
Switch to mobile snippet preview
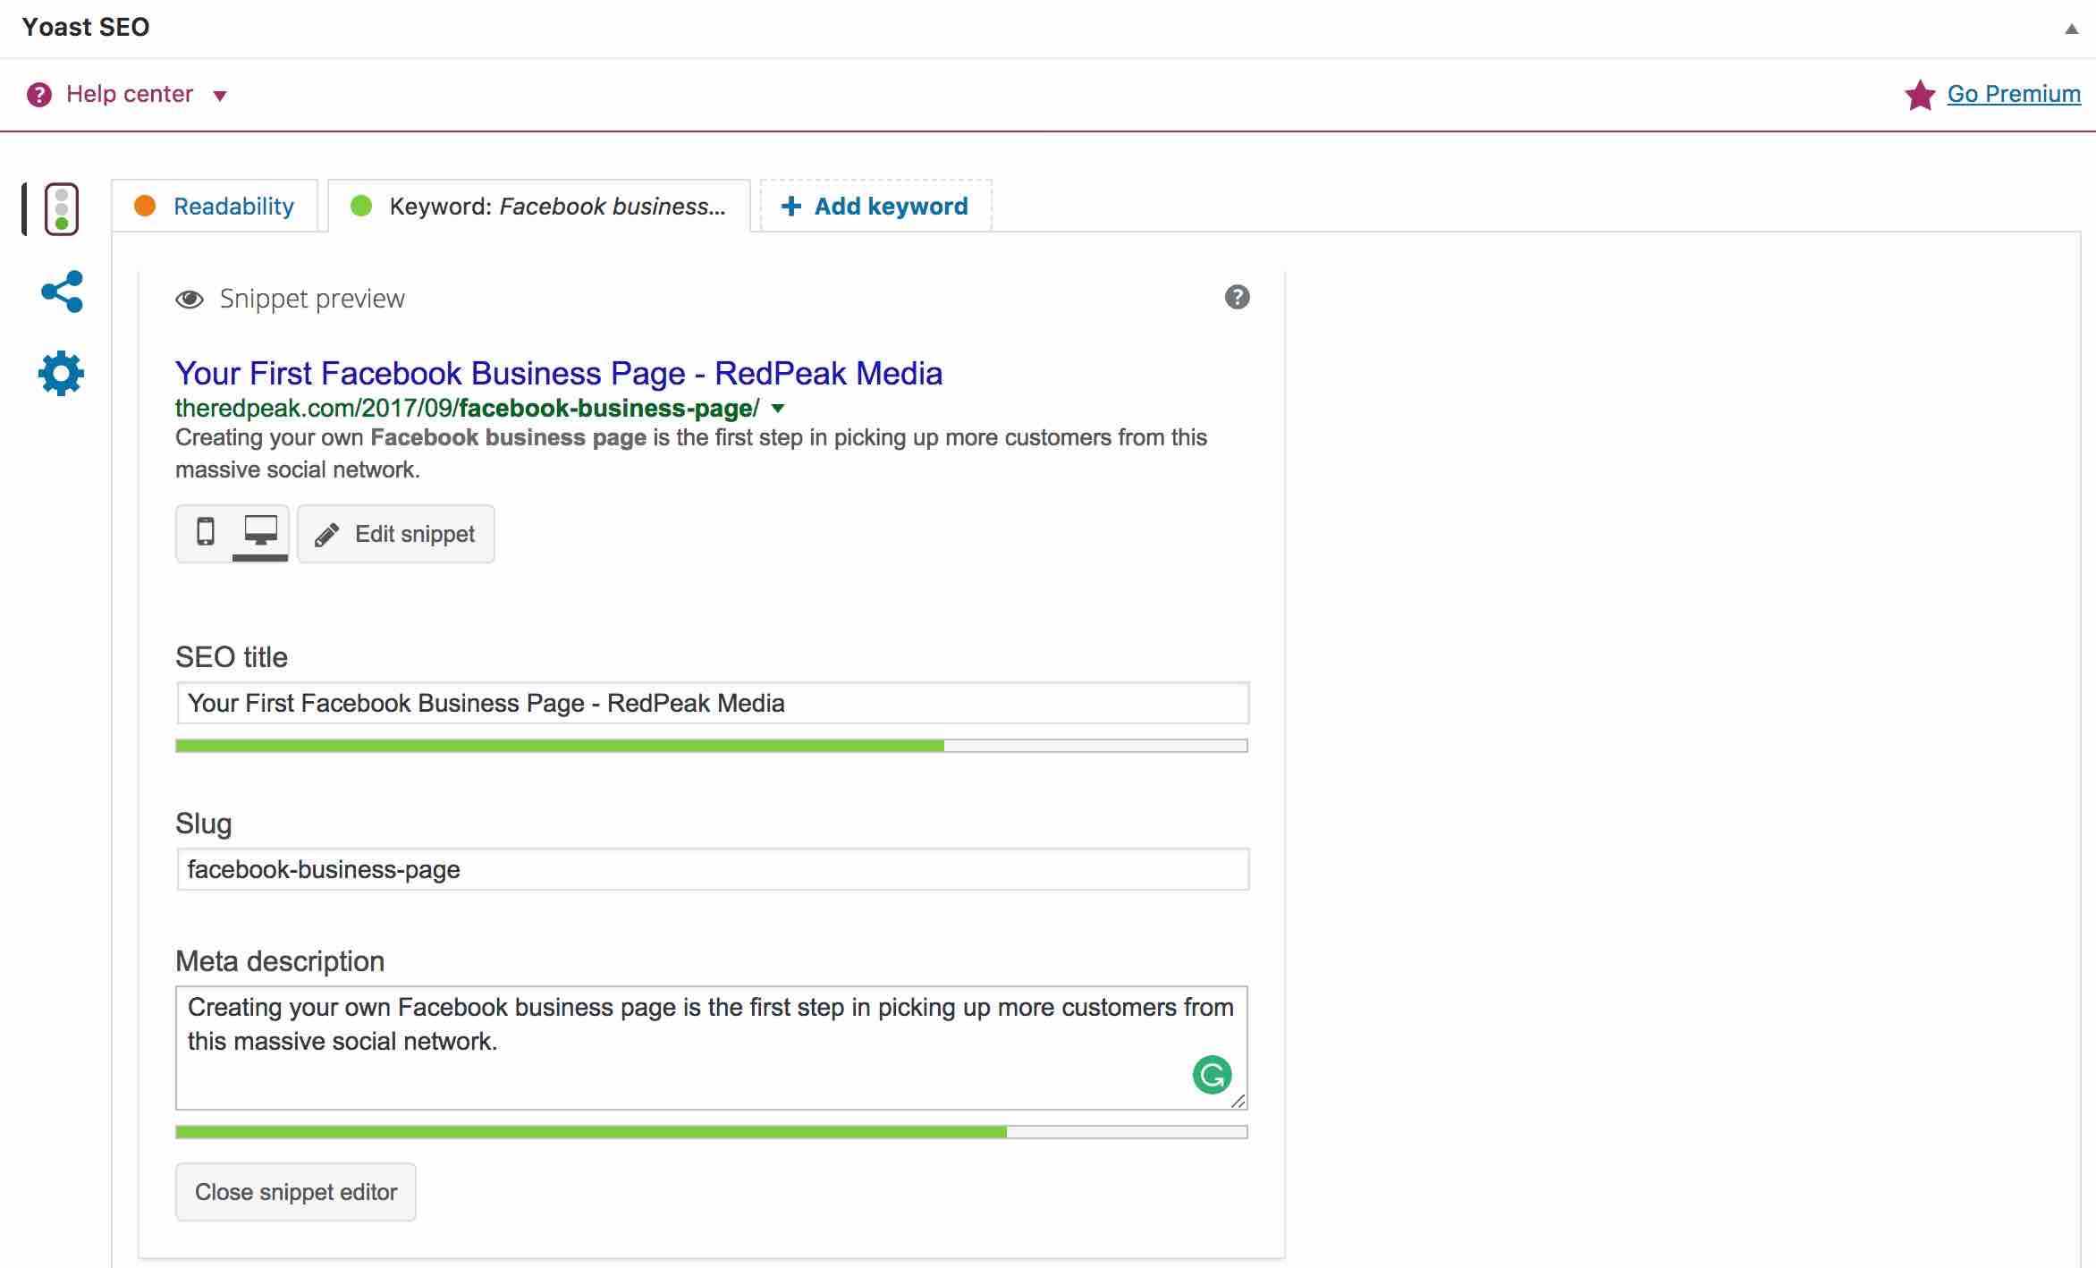click(205, 531)
